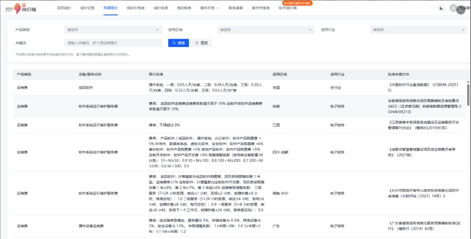Click 运维费 in the 成品软件 row

click(x=22, y=88)
